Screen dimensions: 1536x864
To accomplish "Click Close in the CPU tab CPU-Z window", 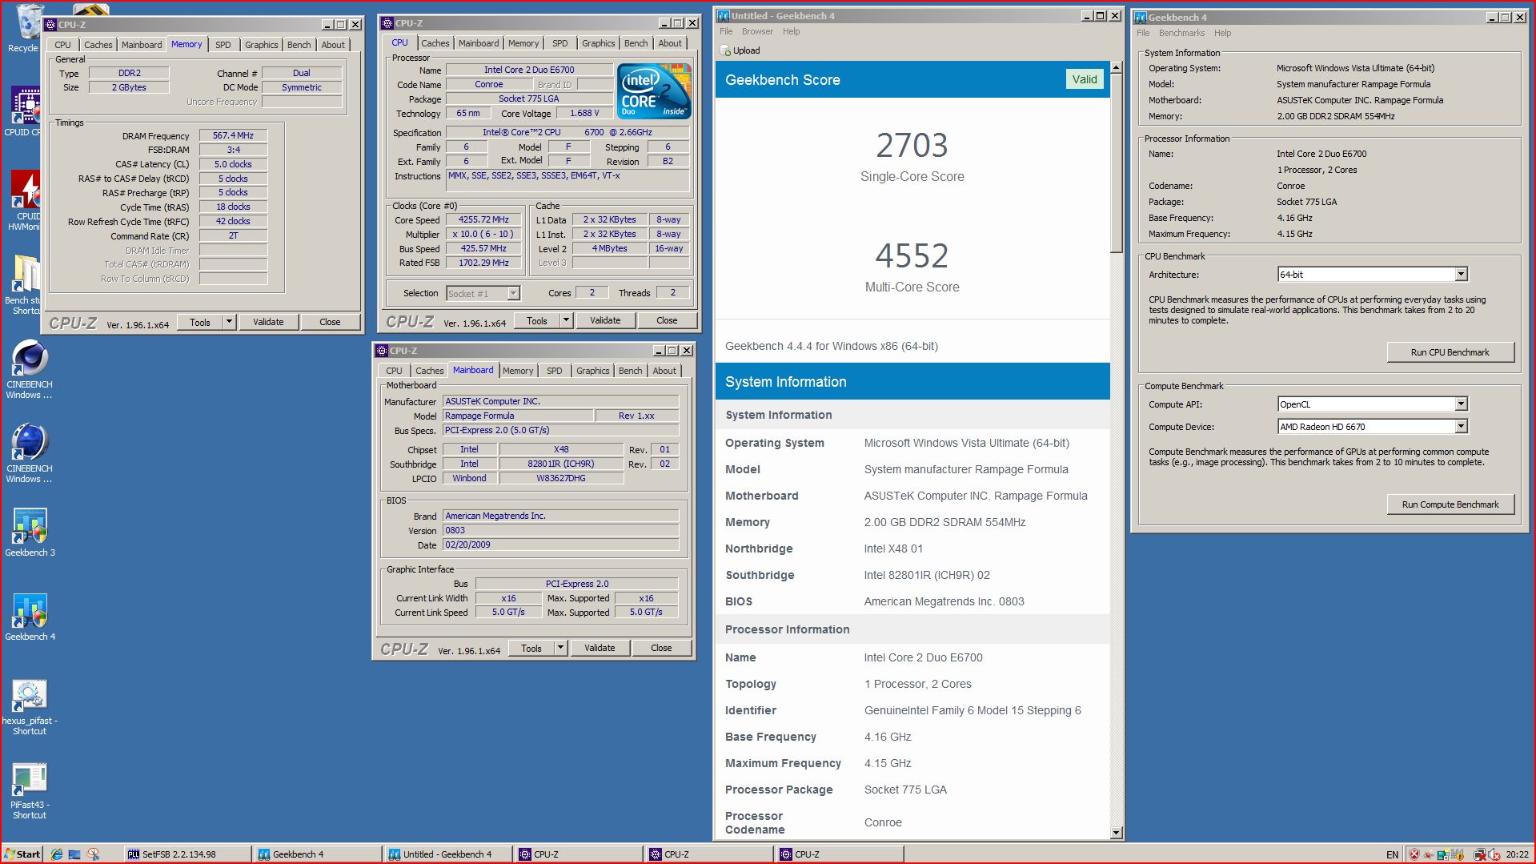I will click(x=667, y=320).
